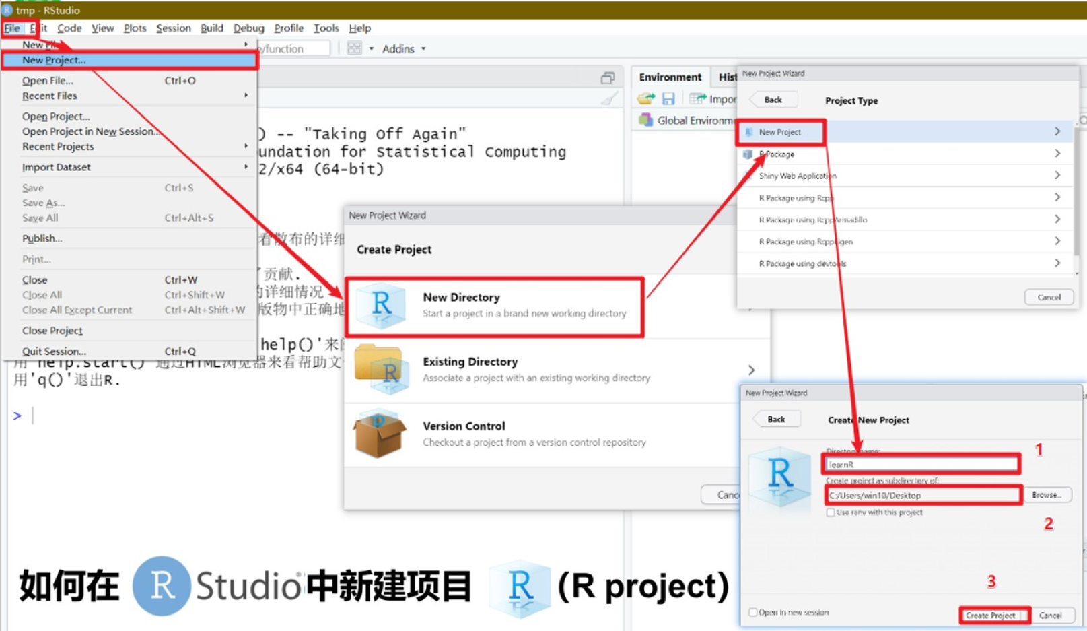Toggle Open in new session checkbox

(753, 612)
